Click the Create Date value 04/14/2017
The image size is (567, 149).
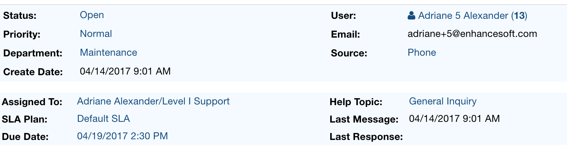[x=125, y=71]
